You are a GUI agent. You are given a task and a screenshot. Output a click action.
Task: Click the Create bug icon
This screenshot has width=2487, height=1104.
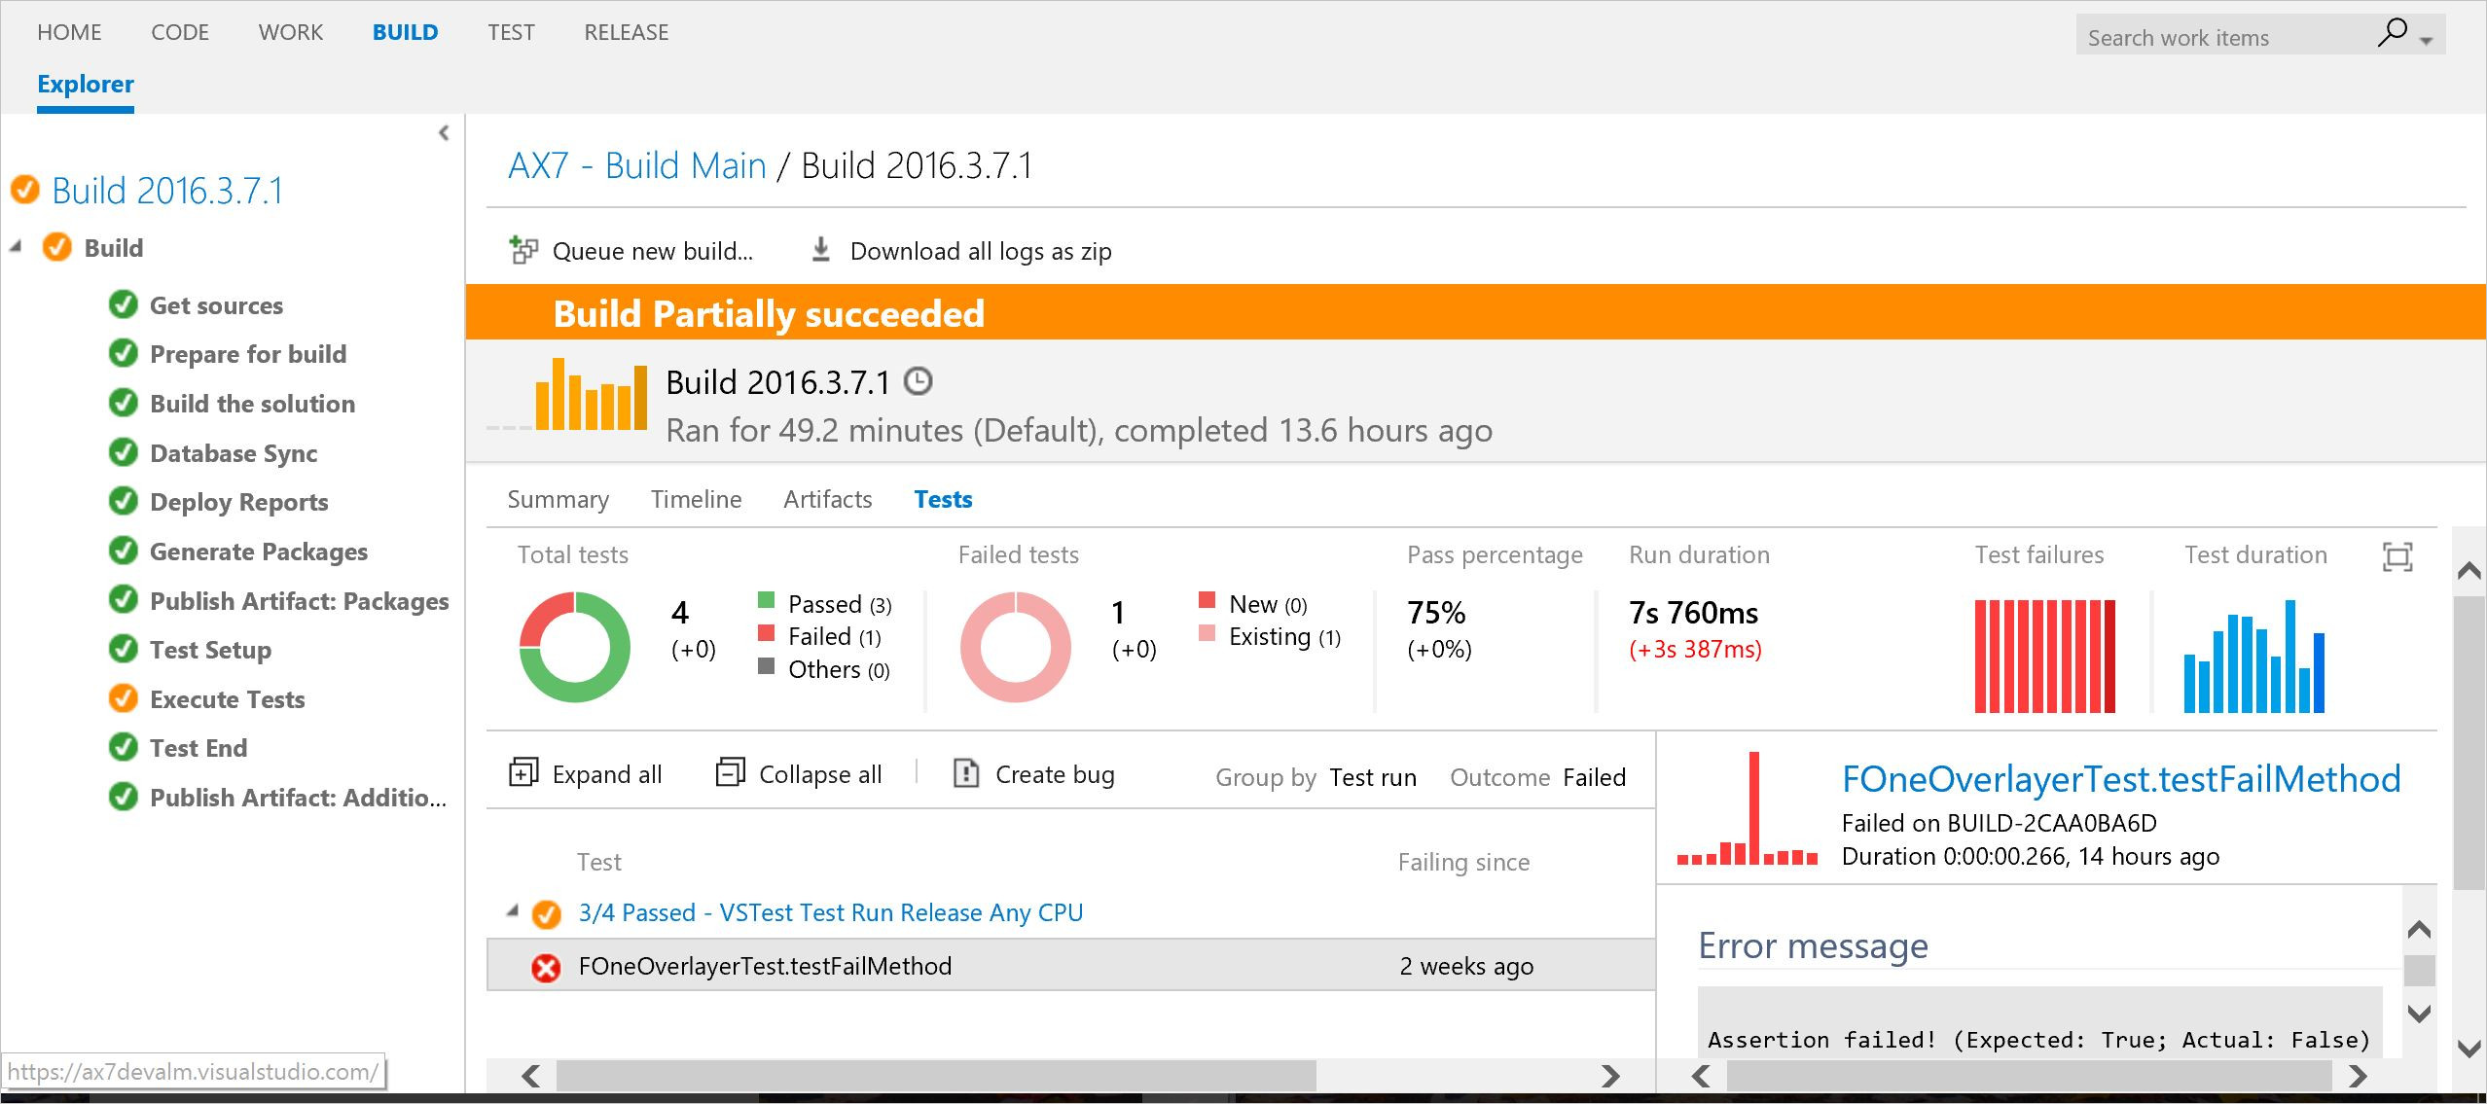coord(965,772)
